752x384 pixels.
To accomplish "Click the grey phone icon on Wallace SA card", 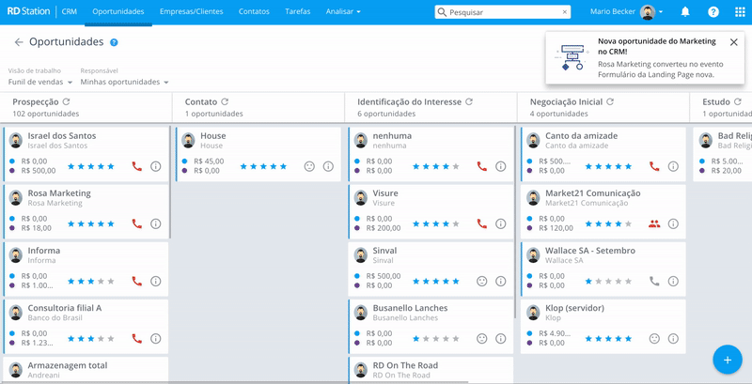I will (x=654, y=281).
